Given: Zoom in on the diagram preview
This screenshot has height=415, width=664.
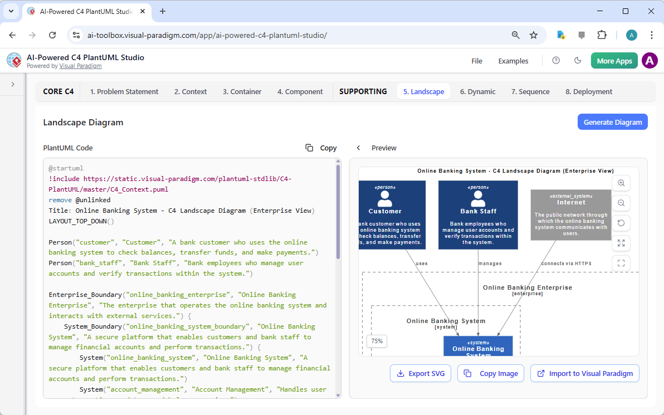Looking at the screenshot, I should click(621, 183).
